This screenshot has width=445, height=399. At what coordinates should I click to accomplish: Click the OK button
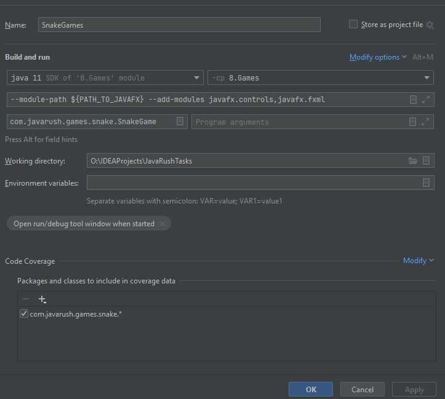coord(311,389)
